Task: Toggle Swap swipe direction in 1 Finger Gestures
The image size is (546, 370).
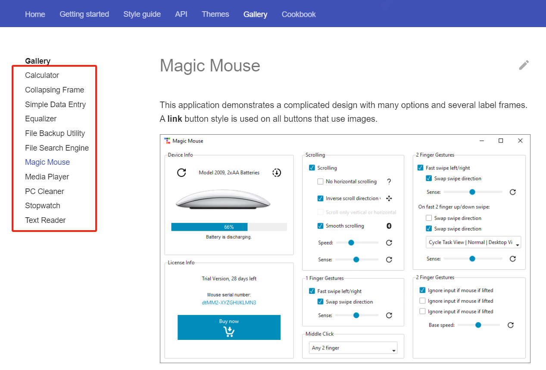Action: pos(320,302)
